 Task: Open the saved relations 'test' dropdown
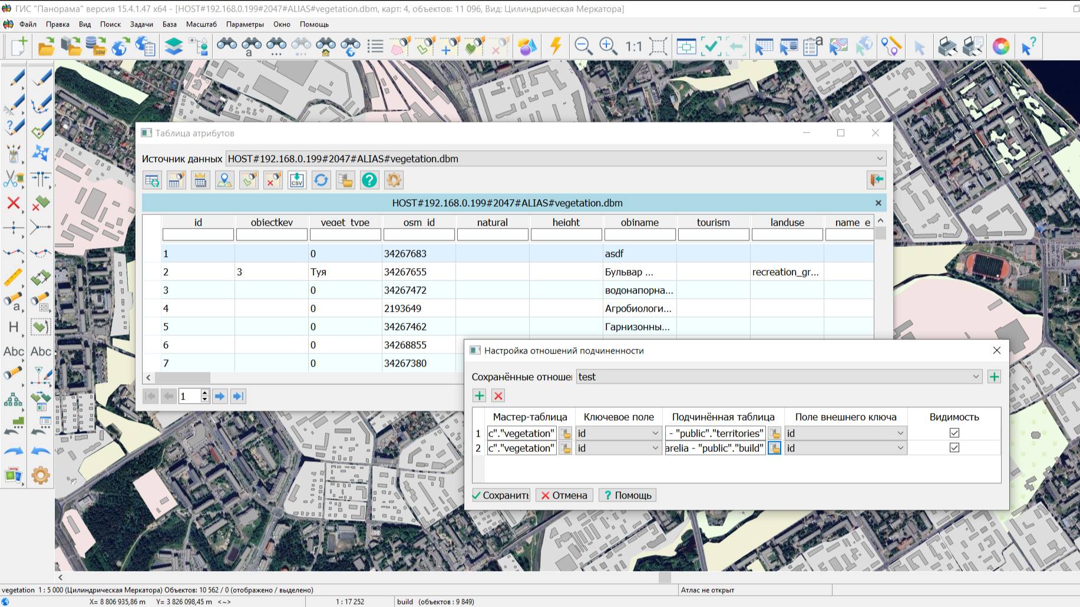(975, 377)
